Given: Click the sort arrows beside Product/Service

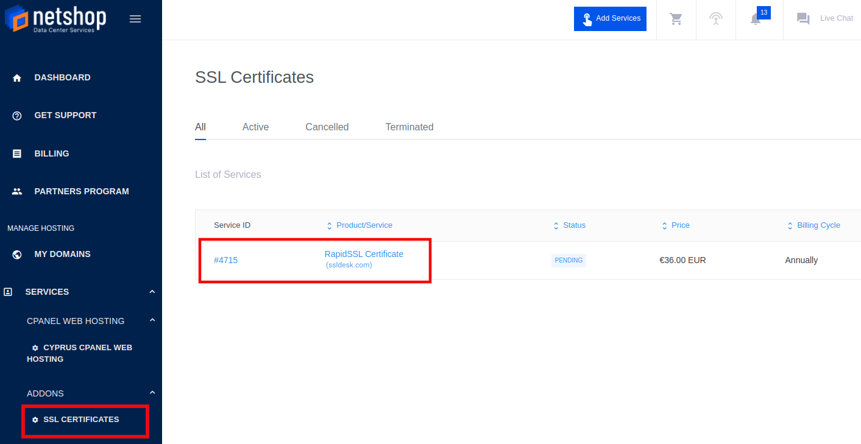Looking at the screenshot, I should point(330,226).
